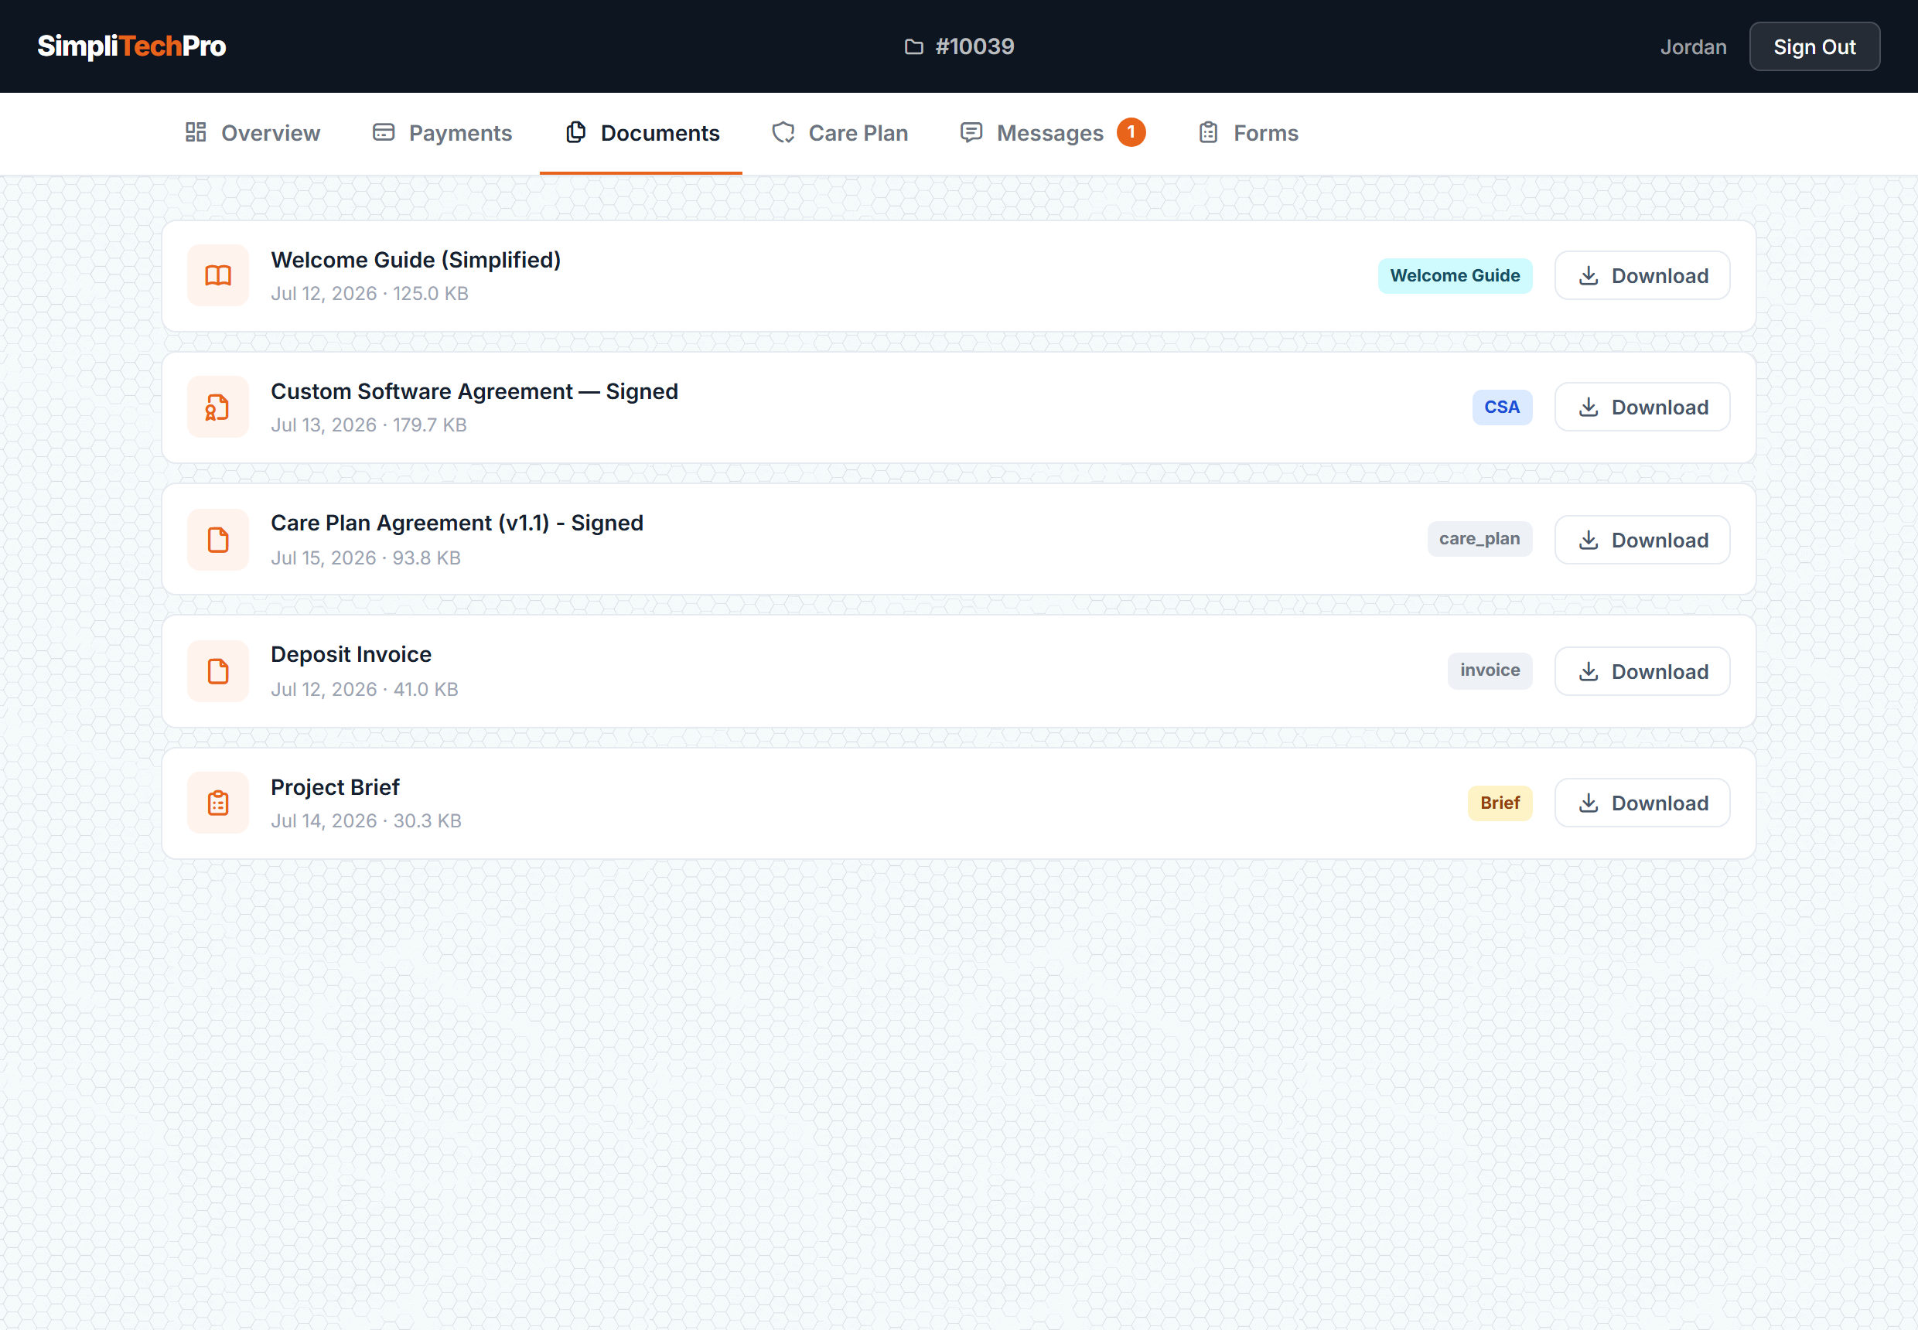Open the Messages tab
The height and width of the screenshot is (1330, 1918).
[1053, 133]
